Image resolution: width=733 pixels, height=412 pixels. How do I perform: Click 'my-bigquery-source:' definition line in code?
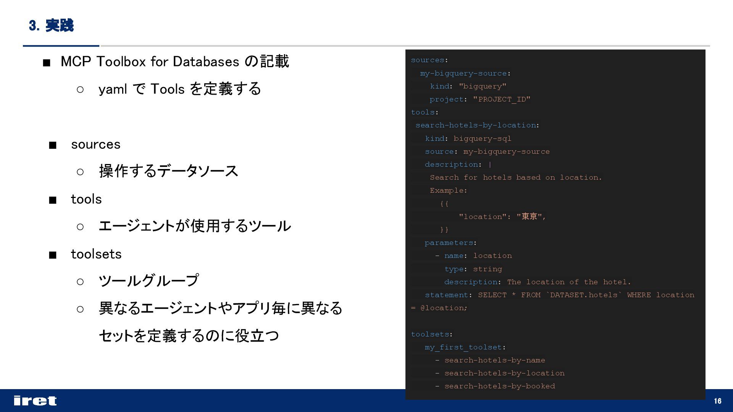point(465,73)
